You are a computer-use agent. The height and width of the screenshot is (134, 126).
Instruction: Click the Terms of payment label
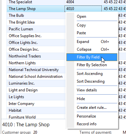[x=96, y=132]
